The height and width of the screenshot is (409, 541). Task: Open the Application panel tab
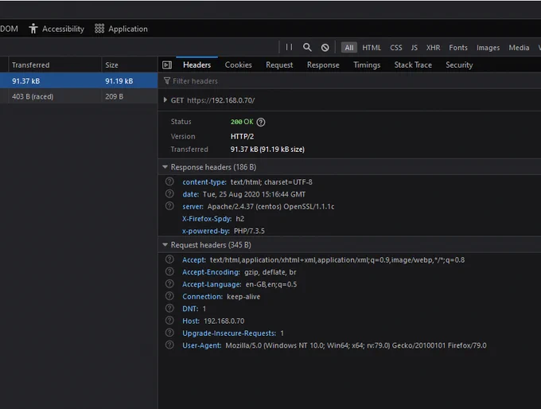[x=122, y=29]
